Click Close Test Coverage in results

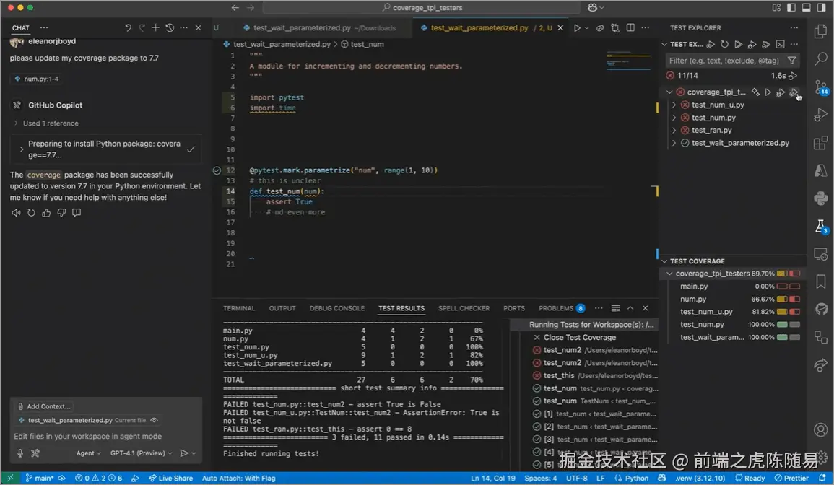579,338
